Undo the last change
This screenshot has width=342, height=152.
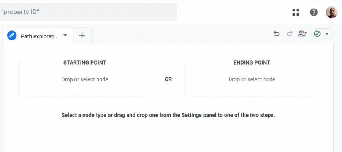(276, 34)
